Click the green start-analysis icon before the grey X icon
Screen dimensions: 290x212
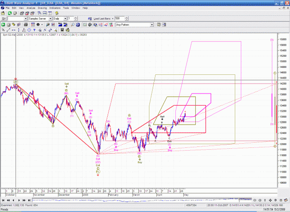(x=3, y=25)
